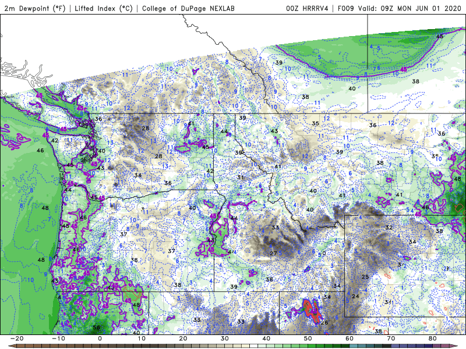Click the 'F009' forecast hour label
The width and height of the screenshot is (466, 349).
tap(346, 8)
